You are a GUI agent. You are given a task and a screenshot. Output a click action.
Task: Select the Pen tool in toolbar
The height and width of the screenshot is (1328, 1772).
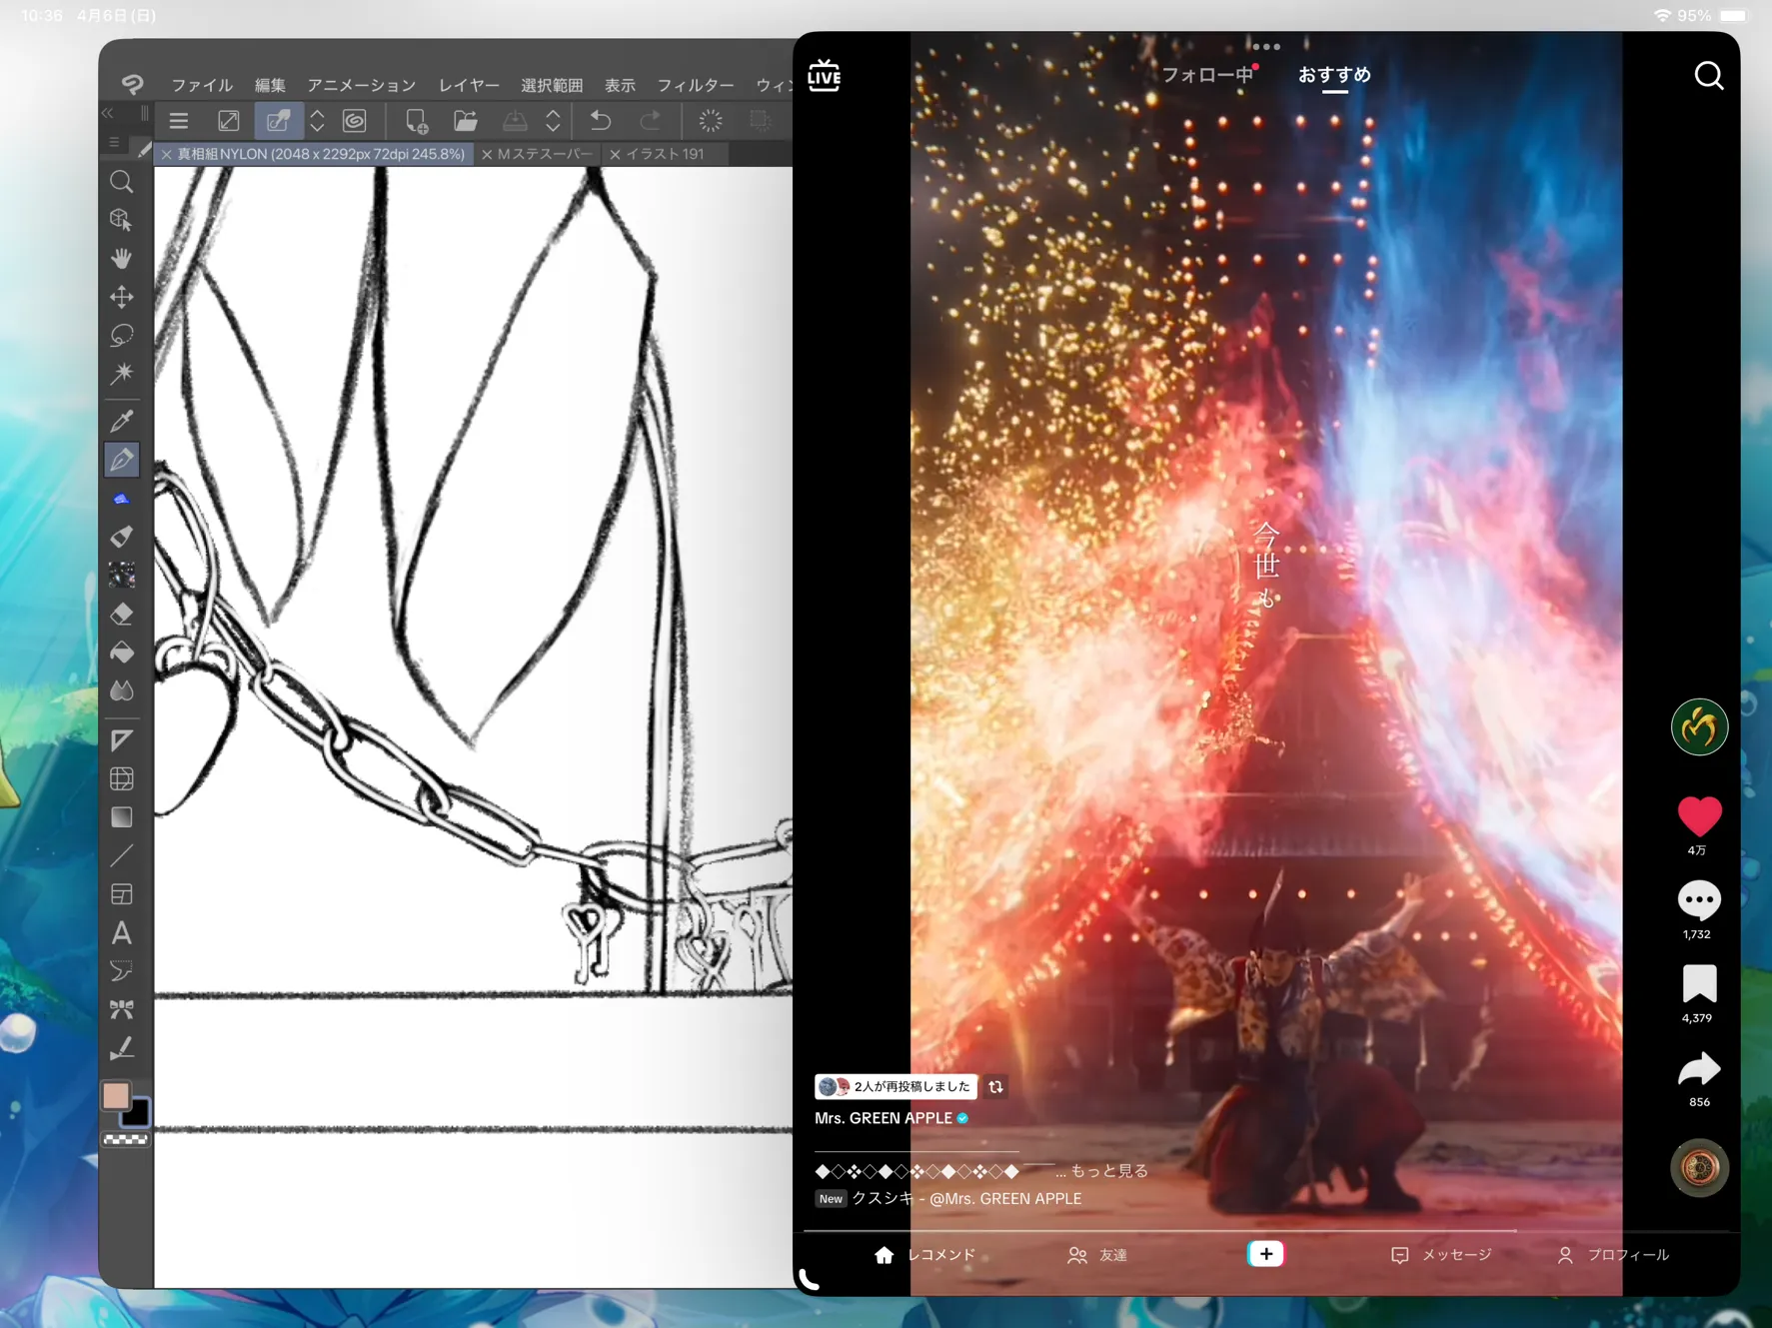(122, 460)
